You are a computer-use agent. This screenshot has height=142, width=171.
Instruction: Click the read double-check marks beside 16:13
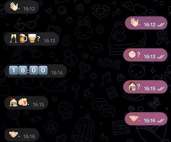coord(161,56)
